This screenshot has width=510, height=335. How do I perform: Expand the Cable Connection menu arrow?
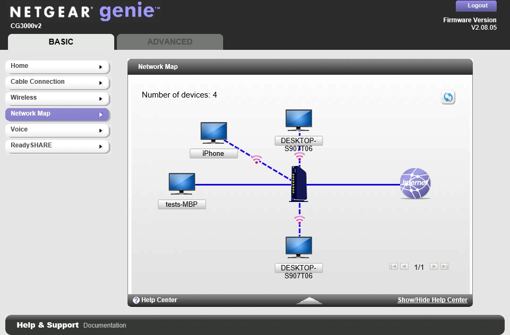coord(100,83)
